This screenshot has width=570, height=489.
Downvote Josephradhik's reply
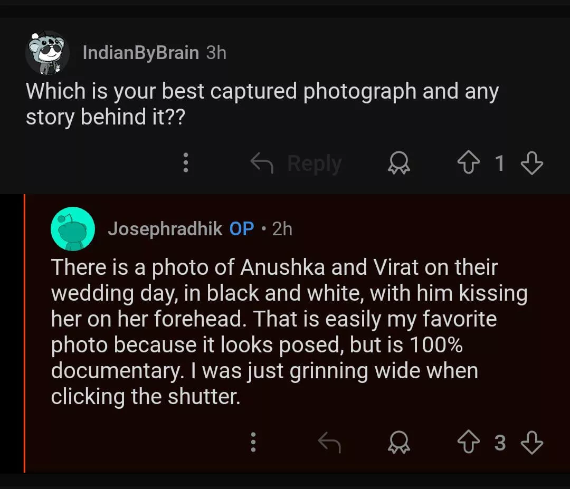tap(531, 443)
